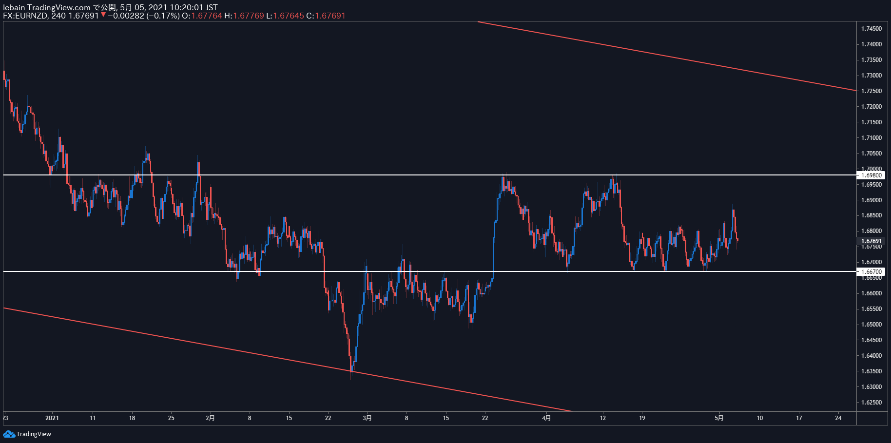Click the 1.68500 price axis label
Viewport: 891px width, 443px height.
[872, 215]
